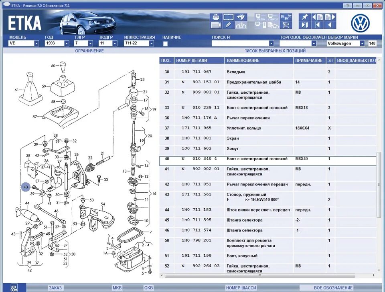Click callout 61 gear boot in diagram

[16, 90]
